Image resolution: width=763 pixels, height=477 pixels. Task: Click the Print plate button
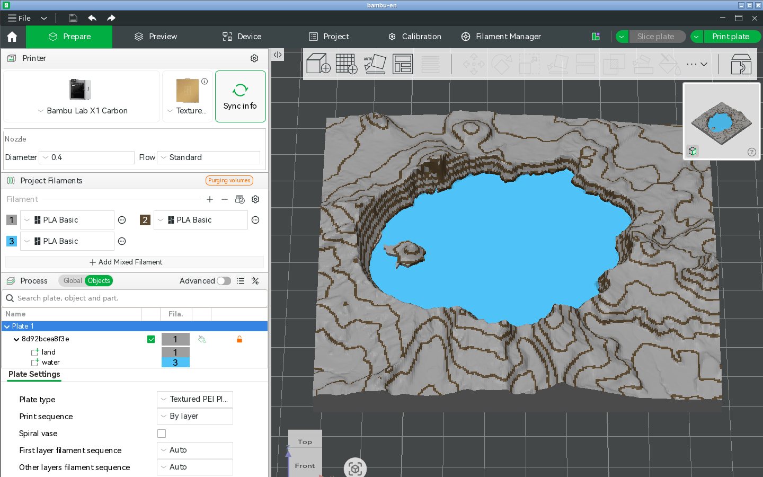(x=731, y=37)
